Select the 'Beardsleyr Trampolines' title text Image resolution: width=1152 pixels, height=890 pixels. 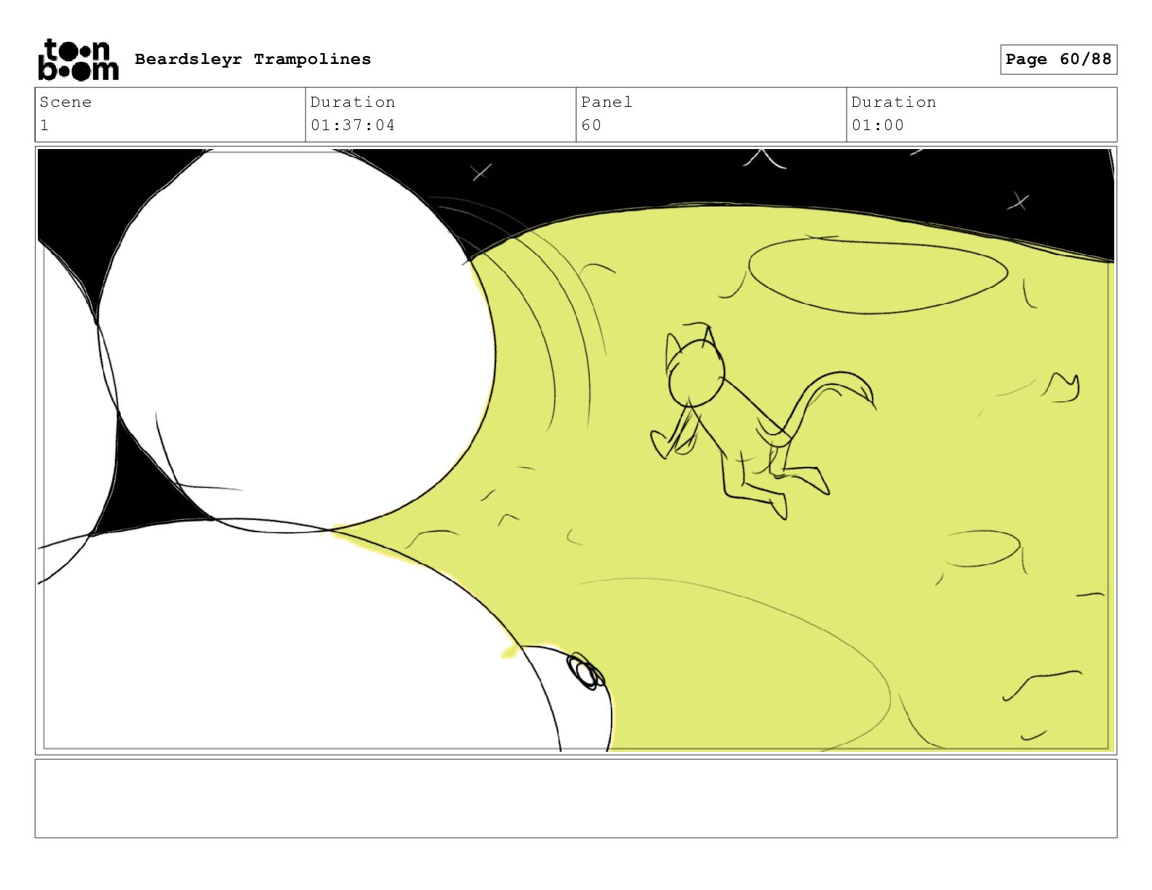253,60
